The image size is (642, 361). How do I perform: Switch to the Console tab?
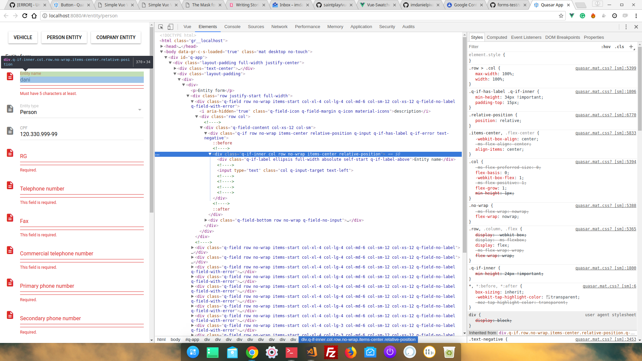coord(232,27)
